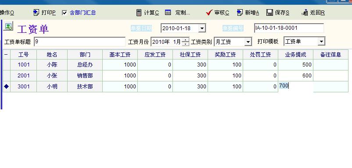Click the calendar grid icon for 定制
The height and width of the screenshot is (168, 352).
tap(168, 12)
